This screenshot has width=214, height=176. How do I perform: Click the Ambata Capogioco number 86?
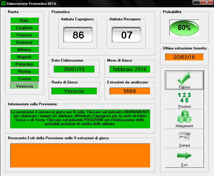[x=78, y=35]
